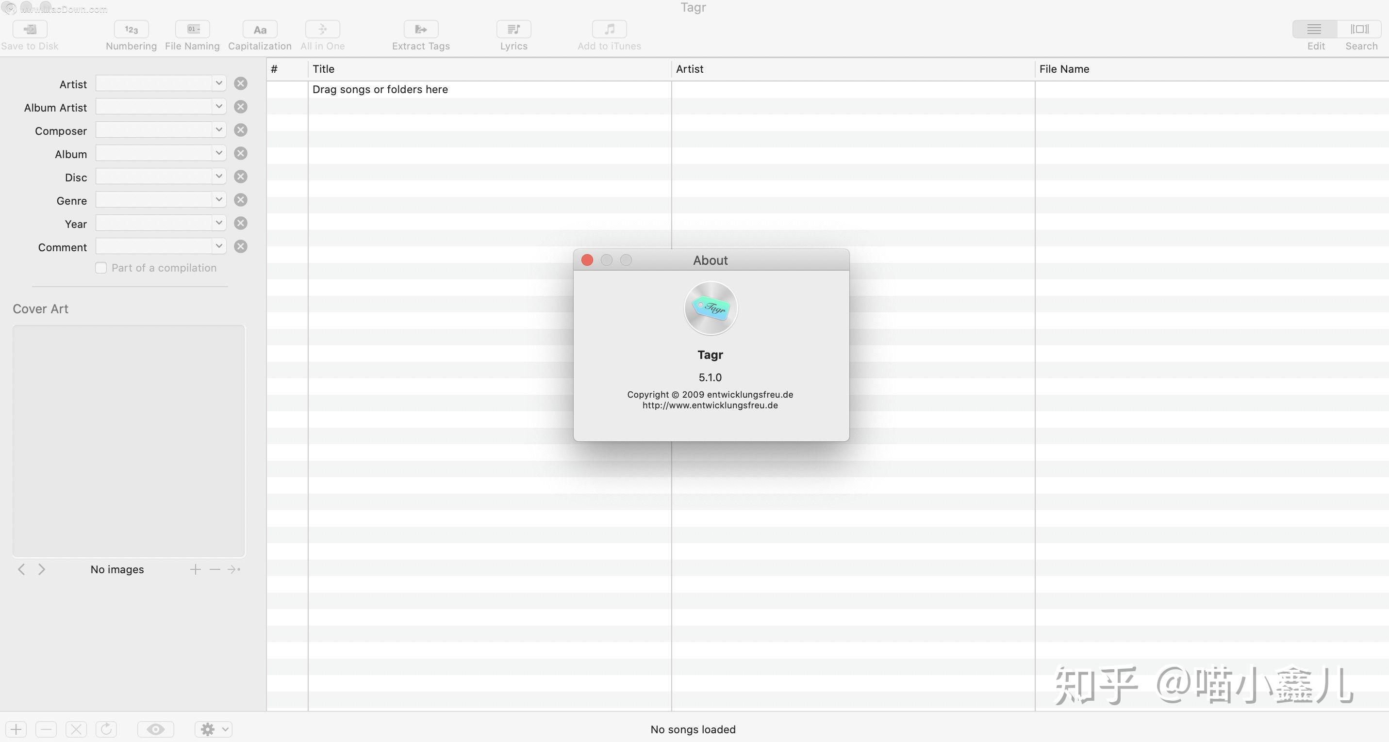Show next cover art image
Screen dimensions: 1389x742
pos(42,569)
